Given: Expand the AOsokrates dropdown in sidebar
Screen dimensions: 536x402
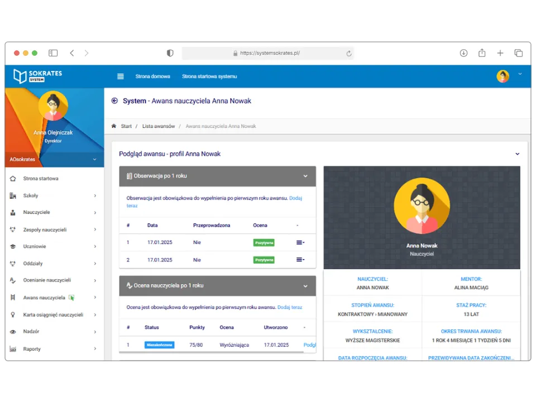Looking at the screenshot, I should coord(94,160).
